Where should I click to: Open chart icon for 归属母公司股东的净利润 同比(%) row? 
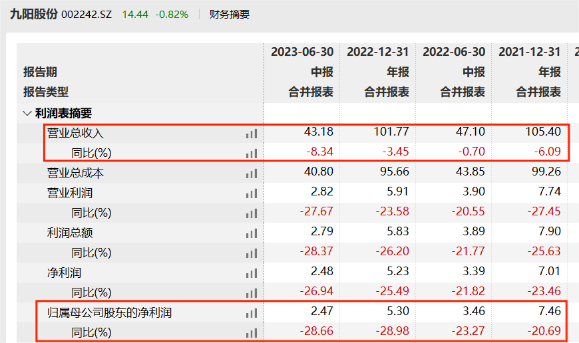click(252, 332)
